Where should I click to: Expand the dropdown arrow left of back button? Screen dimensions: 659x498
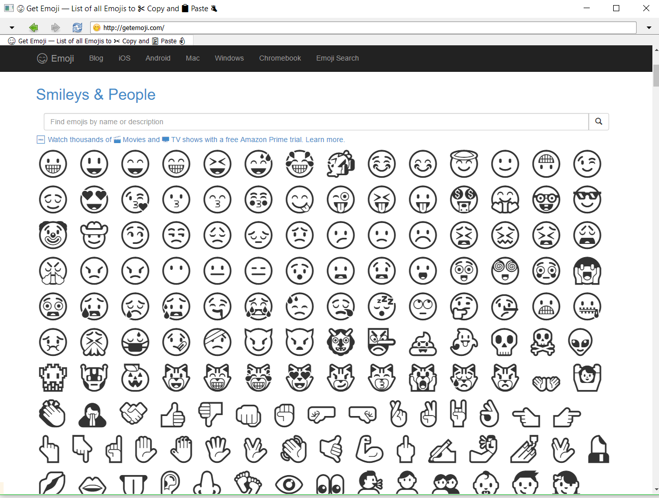pos(12,27)
